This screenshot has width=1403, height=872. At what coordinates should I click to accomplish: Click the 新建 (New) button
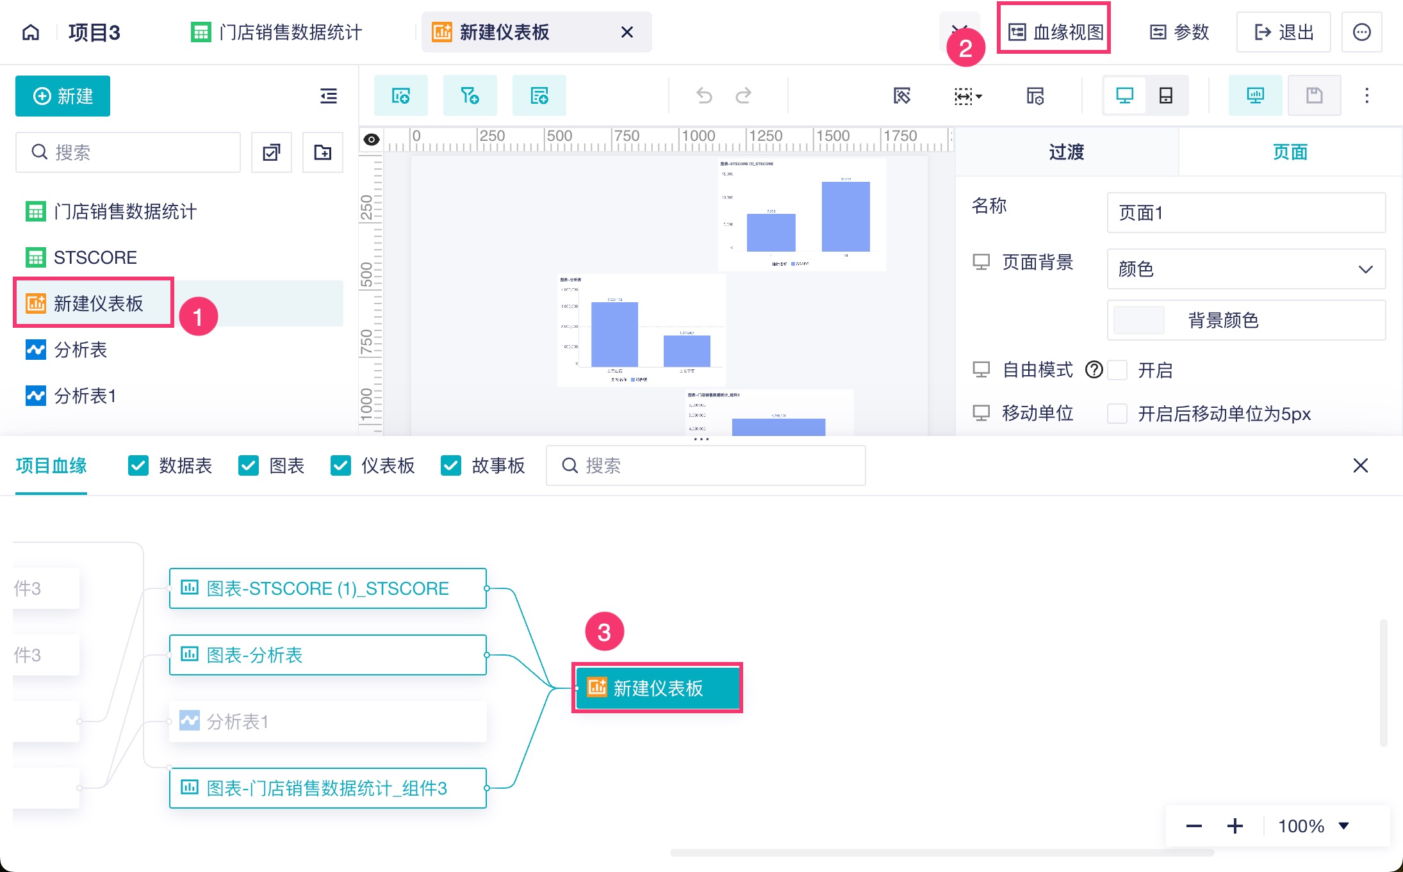(62, 96)
